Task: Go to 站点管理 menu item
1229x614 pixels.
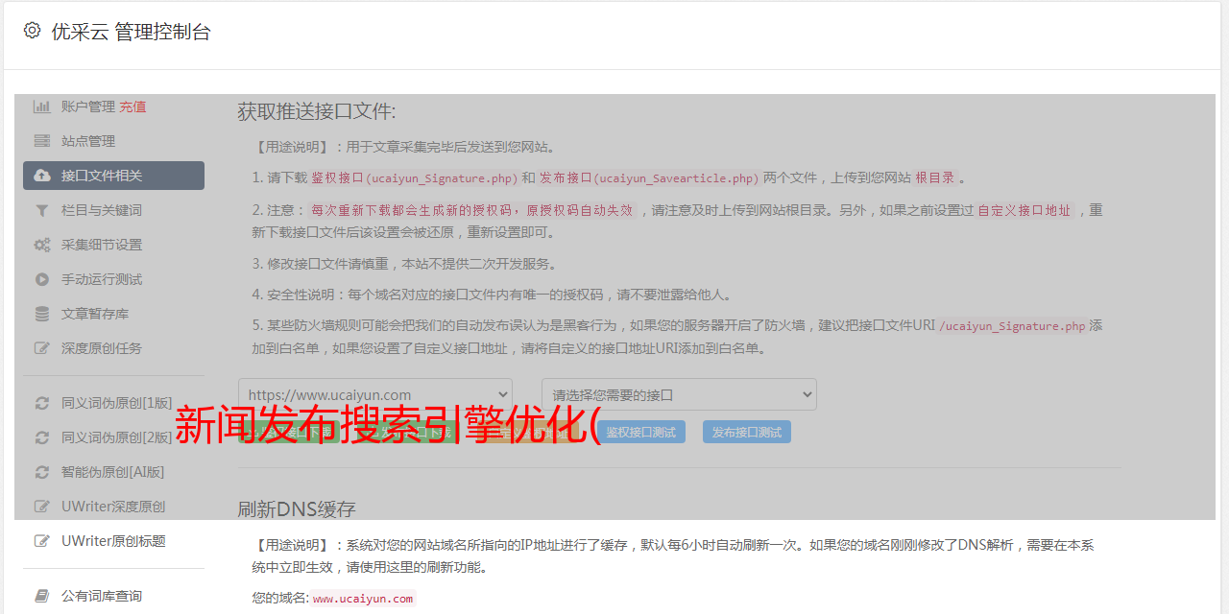Action: point(88,141)
